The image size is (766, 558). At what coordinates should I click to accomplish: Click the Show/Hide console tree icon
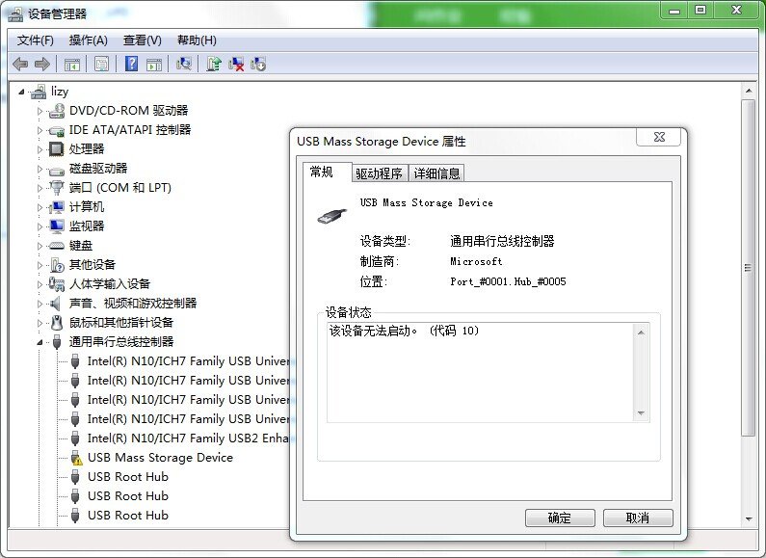(71, 64)
